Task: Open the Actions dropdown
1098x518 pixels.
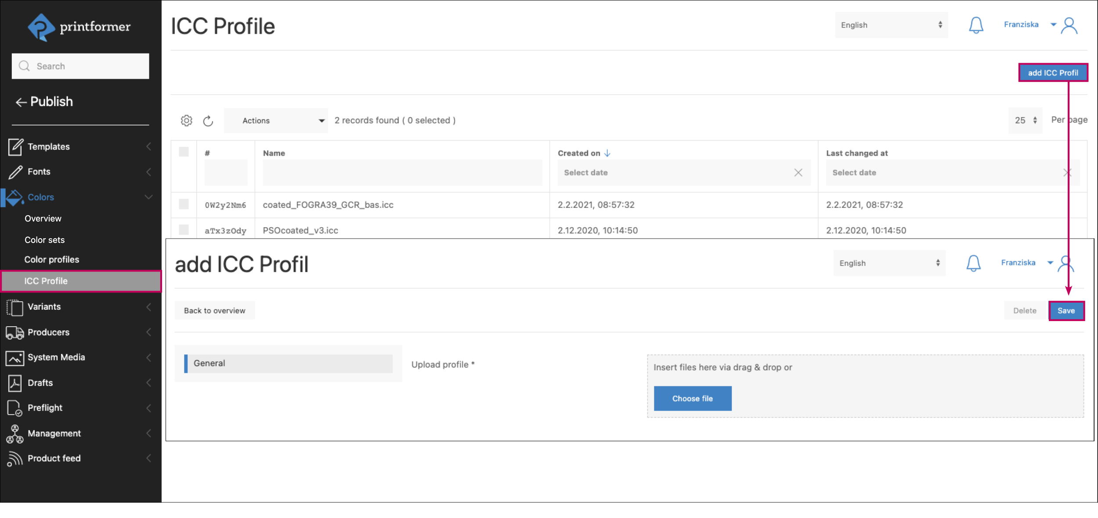Action: tap(276, 121)
